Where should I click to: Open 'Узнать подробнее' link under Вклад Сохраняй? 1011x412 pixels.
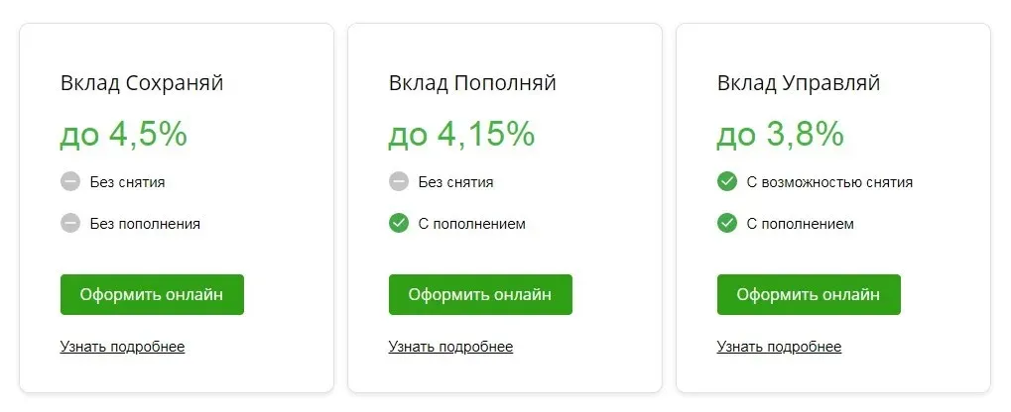coord(122,347)
